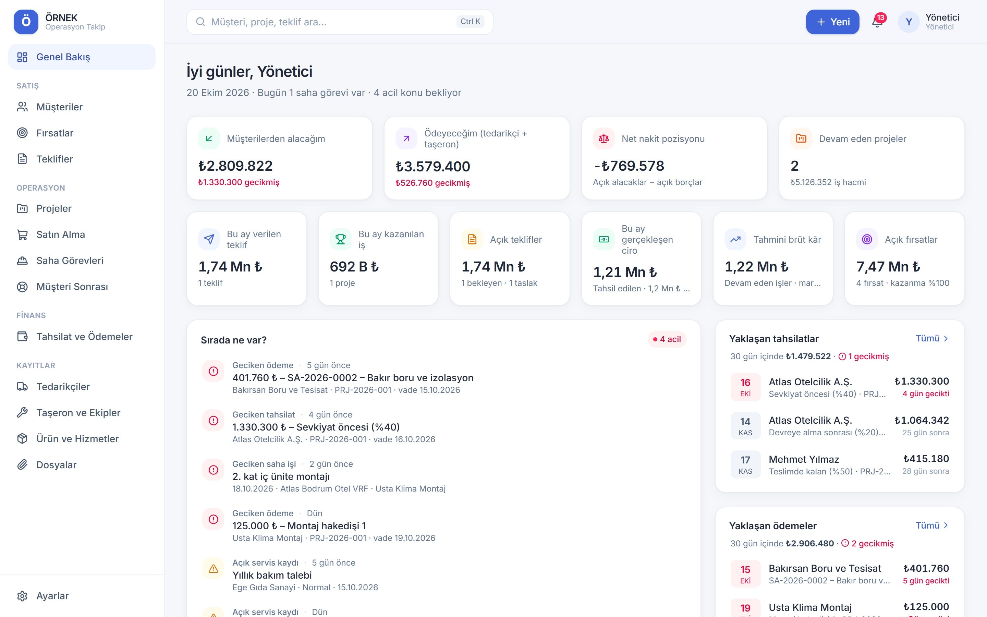Open Atlas Otelcilik ₺1.064.342 collection row
This screenshot has width=987, height=617.
[840, 426]
